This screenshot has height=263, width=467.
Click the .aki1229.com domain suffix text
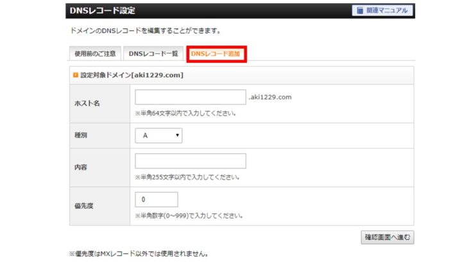(x=270, y=98)
